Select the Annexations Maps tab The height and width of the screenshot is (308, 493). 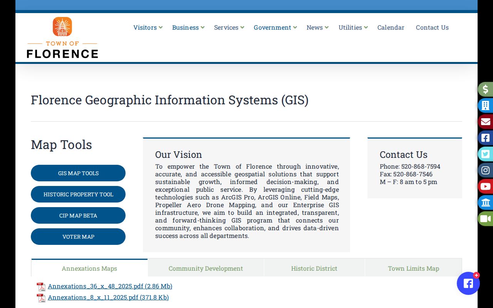point(89,268)
